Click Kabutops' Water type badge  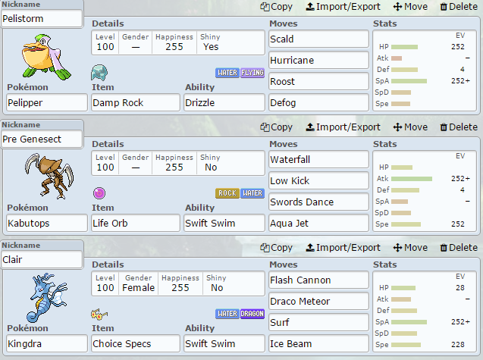click(x=252, y=193)
